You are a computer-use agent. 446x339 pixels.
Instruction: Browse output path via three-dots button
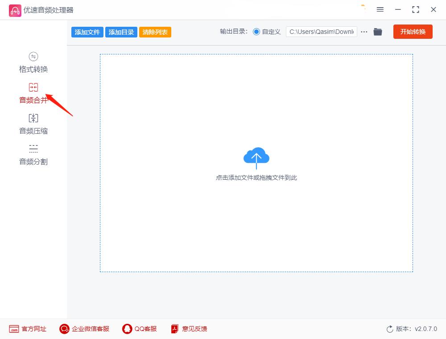(x=364, y=32)
